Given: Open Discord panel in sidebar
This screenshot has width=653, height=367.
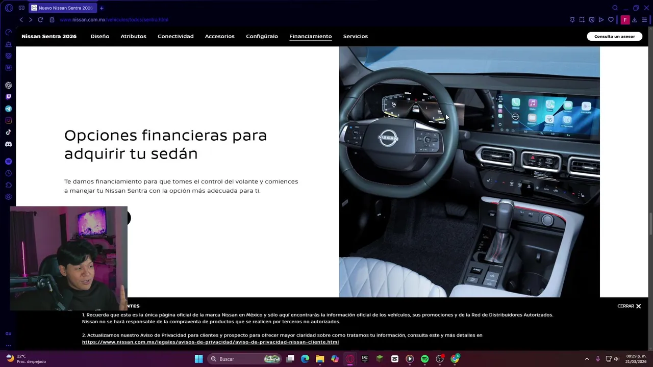Looking at the screenshot, I should point(9,144).
